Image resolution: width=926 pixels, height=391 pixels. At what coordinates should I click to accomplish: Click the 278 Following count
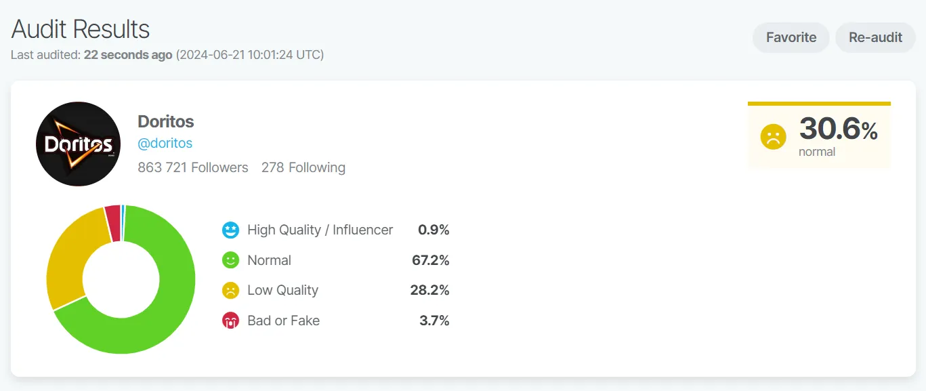(x=303, y=167)
